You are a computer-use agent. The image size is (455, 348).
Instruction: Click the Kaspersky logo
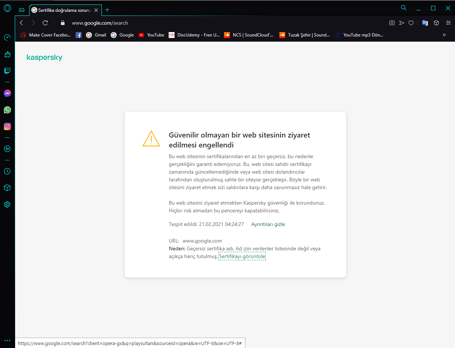[x=44, y=58]
